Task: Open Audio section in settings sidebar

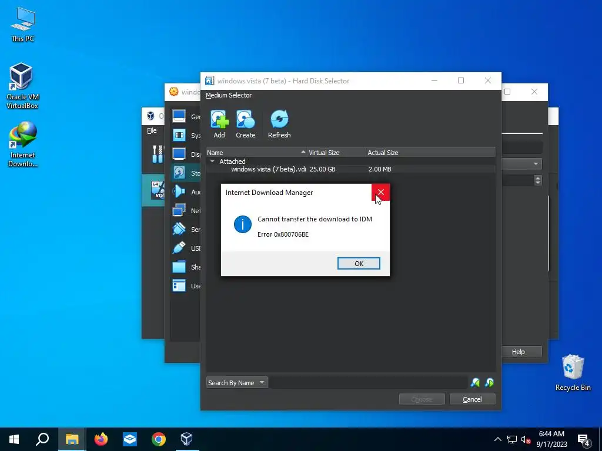Action: pyautogui.click(x=186, y=192)
